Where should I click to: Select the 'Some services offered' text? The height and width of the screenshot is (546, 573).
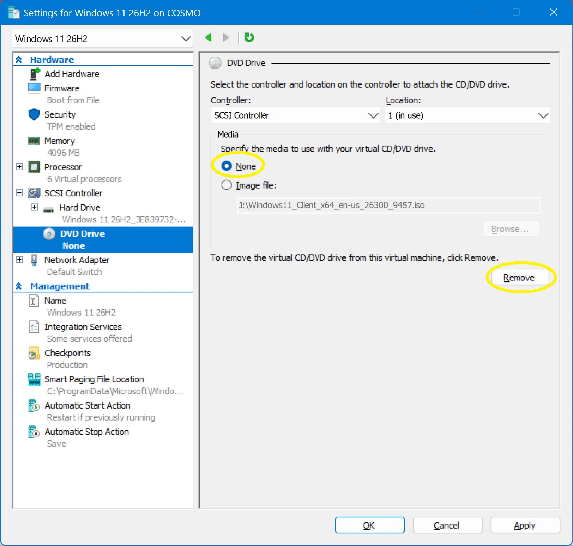click(x=90, y=339)
